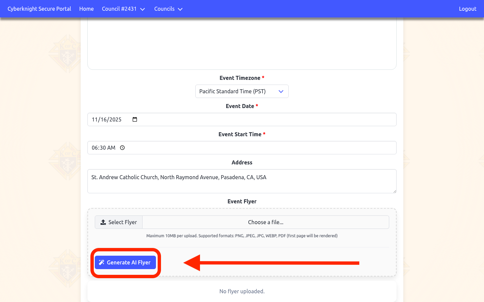Select the AM segment in start time

[111, 148]
